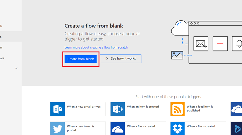
Task: Click the red plus icon in the illustration
Action: coord(220,44)
